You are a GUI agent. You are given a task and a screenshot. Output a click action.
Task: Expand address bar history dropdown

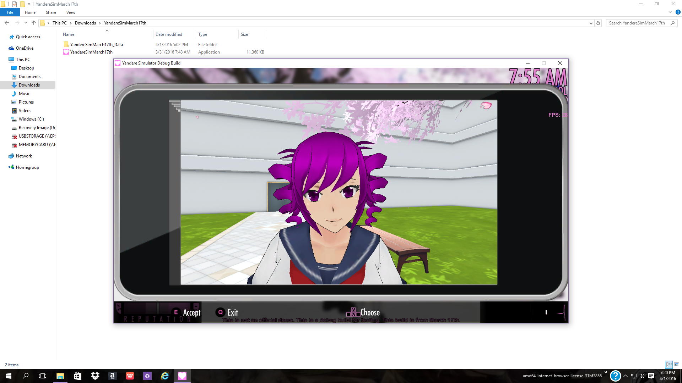(x=591, y=23)
